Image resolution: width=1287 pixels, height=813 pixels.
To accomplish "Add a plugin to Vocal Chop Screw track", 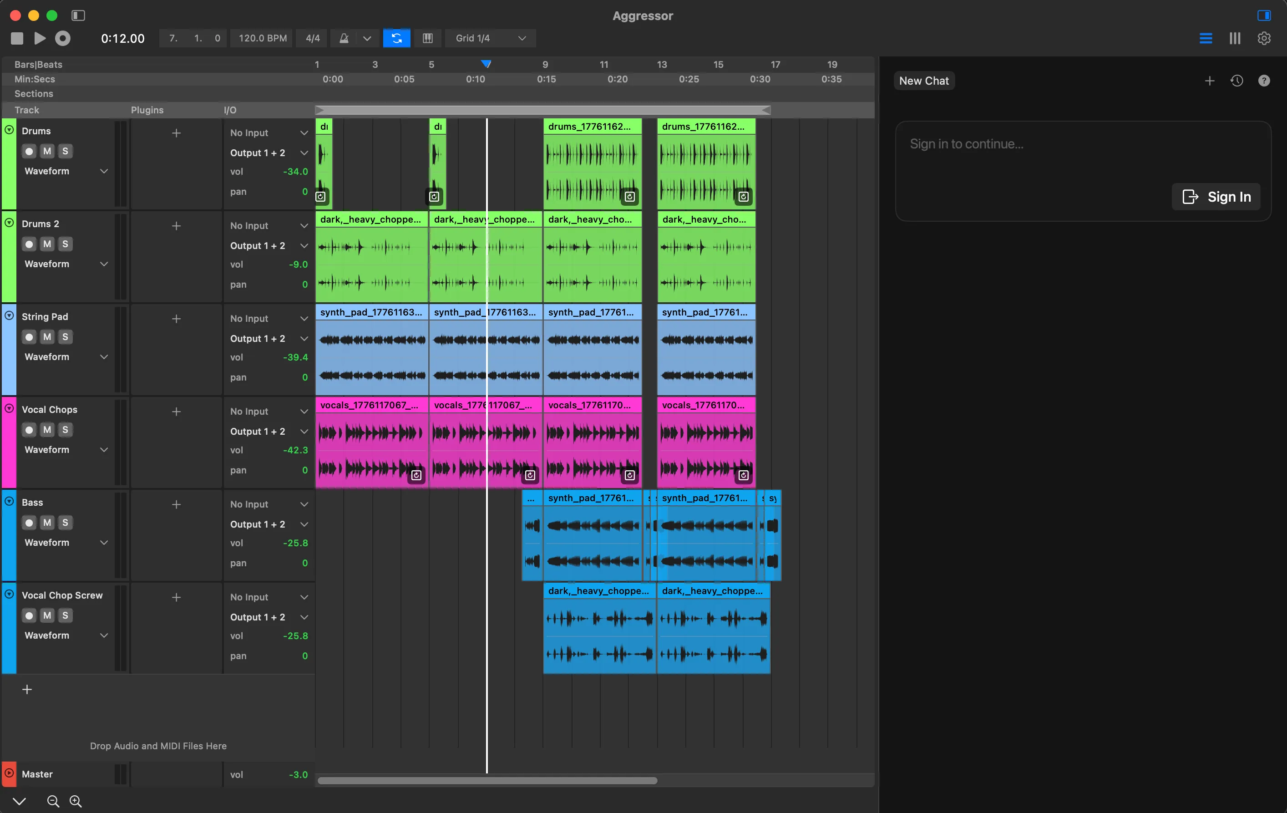I will coord(177,598).
